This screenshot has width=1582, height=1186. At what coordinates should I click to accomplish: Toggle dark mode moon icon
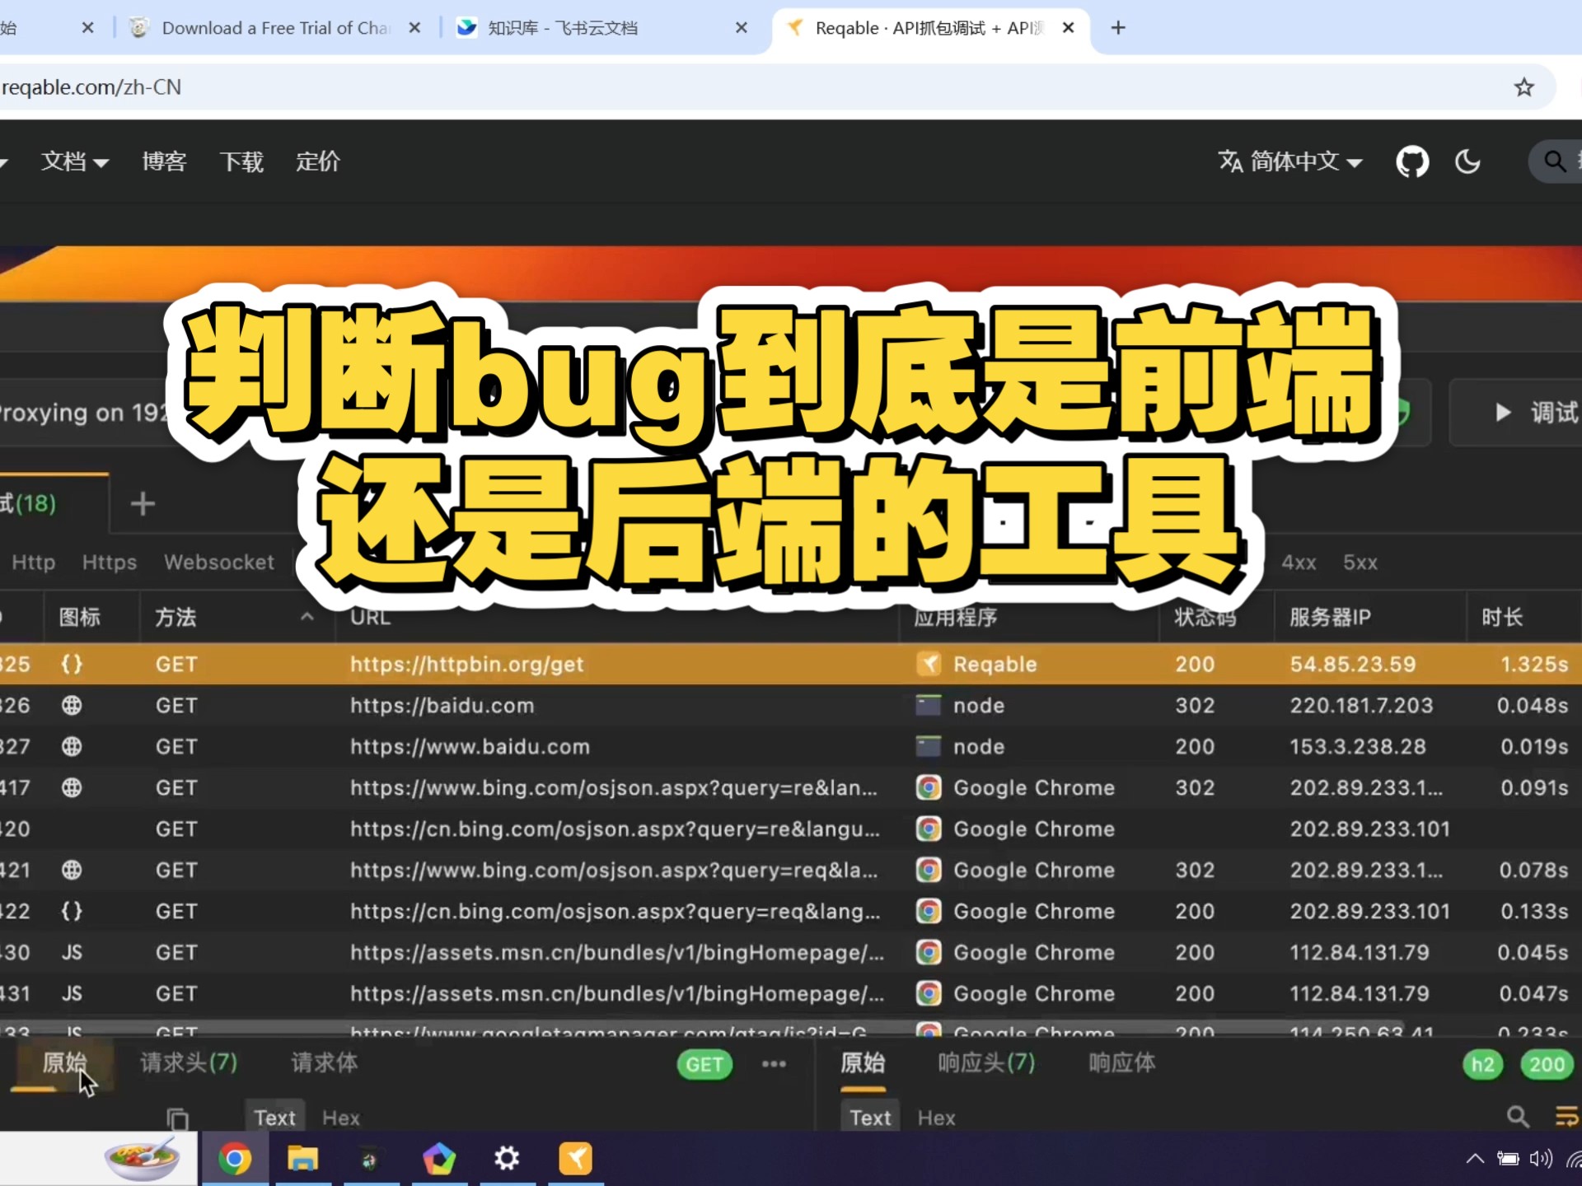coord(1467,161)
